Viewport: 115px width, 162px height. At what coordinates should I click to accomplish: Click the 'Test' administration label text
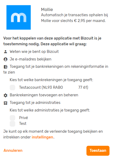tap(23, 124)
